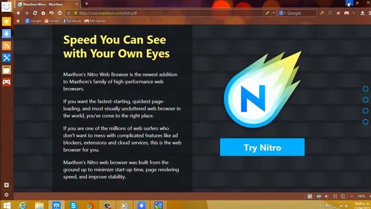Click the taskbar clock
Screen dimensions: 371x209
[362, 205]
